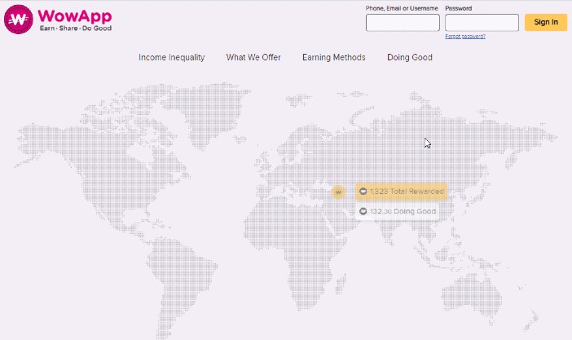This screenshot has height=340, width=572.
Task: Focus the Phone, Email or Username field
Action: coord(403,23)
